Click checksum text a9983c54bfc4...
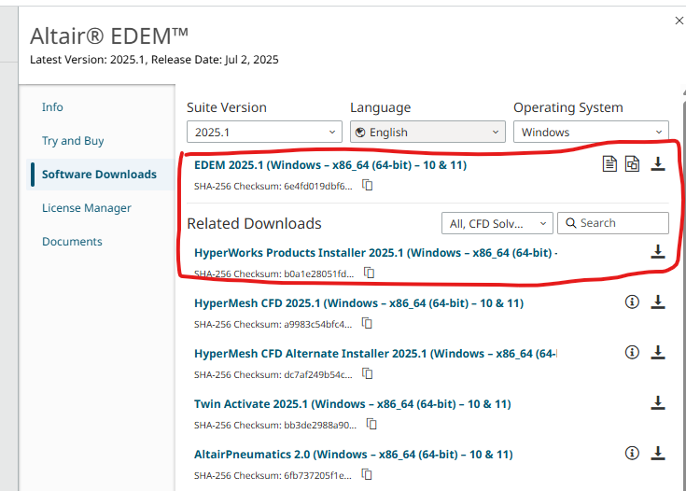686x491 pixels. [x=318, y=324]
